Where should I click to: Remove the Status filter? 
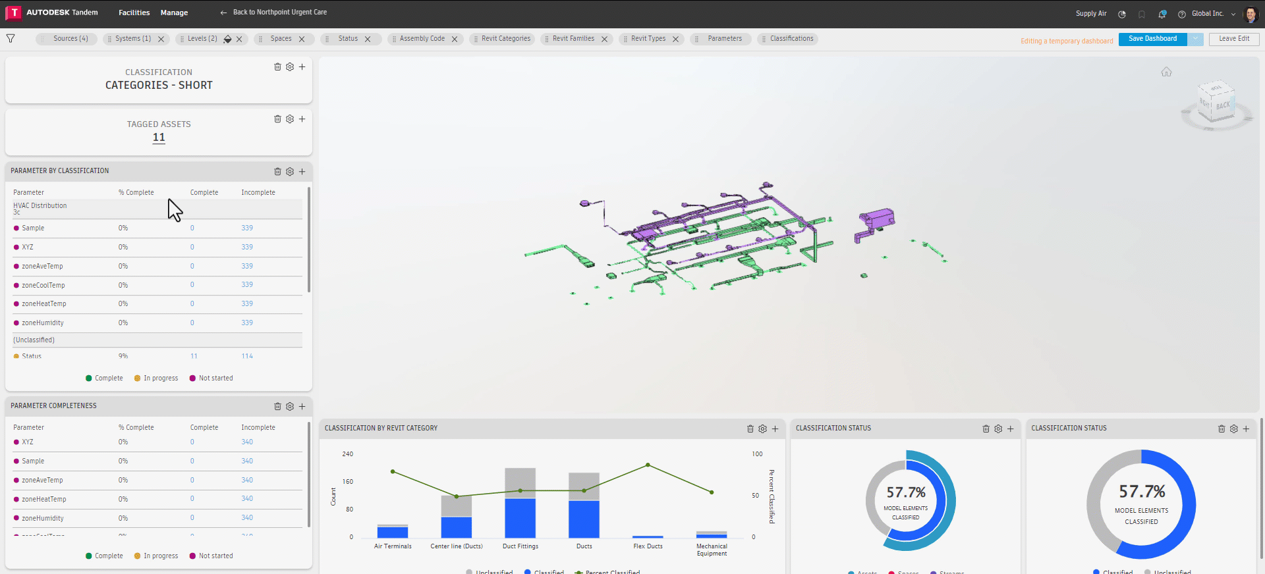tap(368, 39)
